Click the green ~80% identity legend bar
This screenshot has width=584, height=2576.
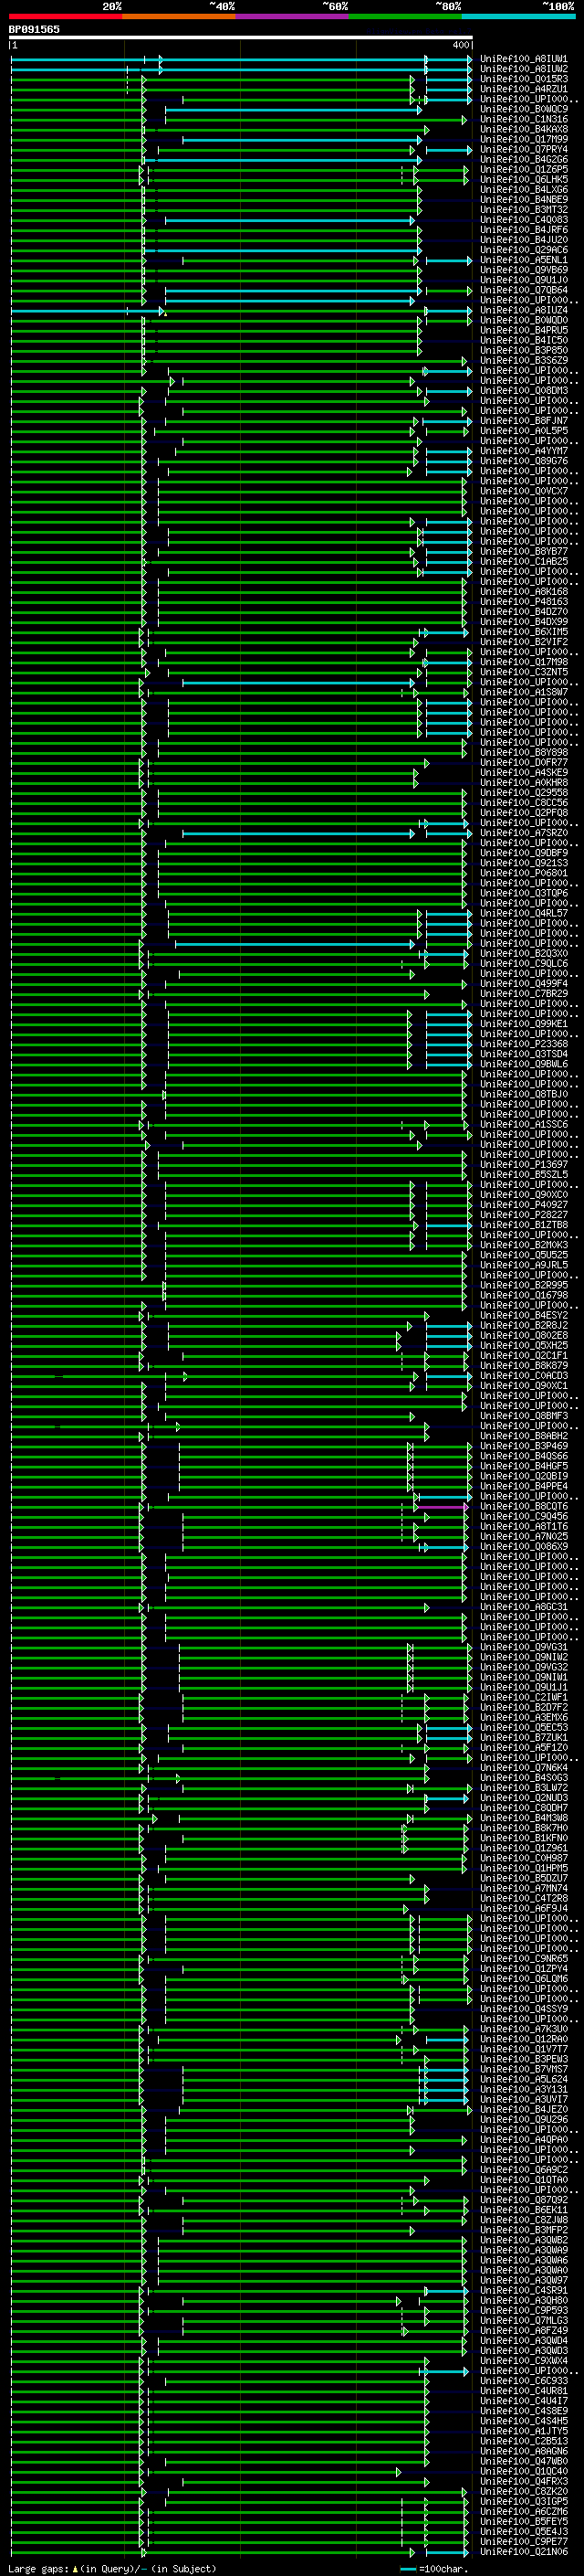pyautogui.click(x=404, y=16)
